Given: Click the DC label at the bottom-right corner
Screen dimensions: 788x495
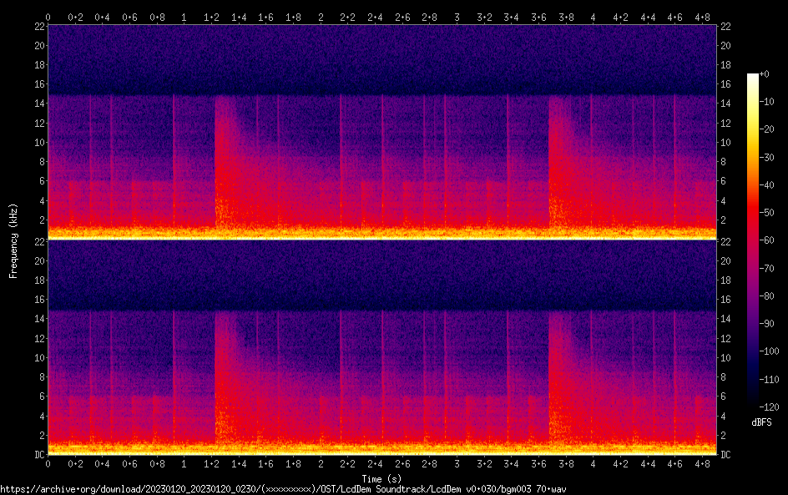Looking at the screenshot, I should [x=726, y=454].
